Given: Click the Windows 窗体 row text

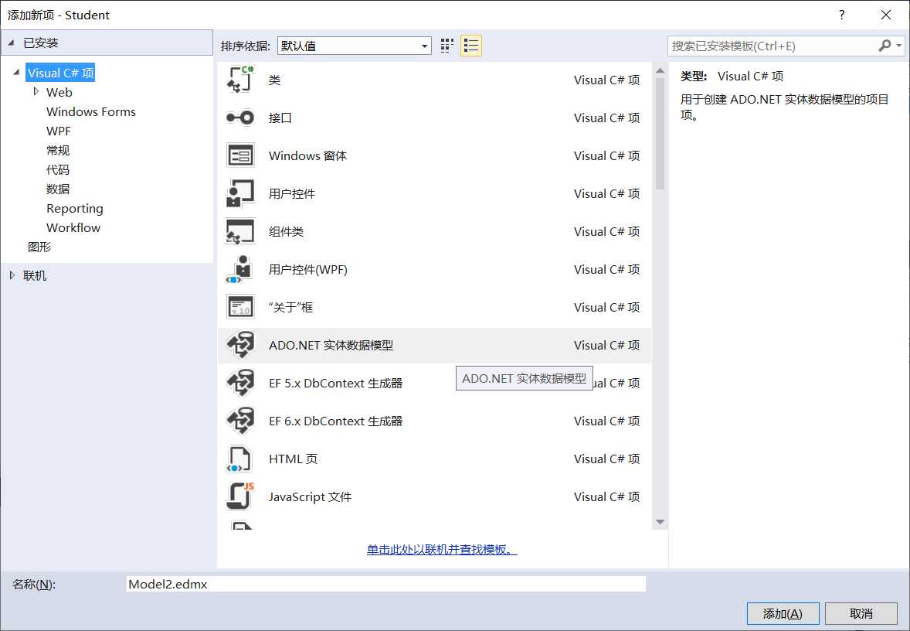Looking at the screenshot, I should tap(307, 155).
